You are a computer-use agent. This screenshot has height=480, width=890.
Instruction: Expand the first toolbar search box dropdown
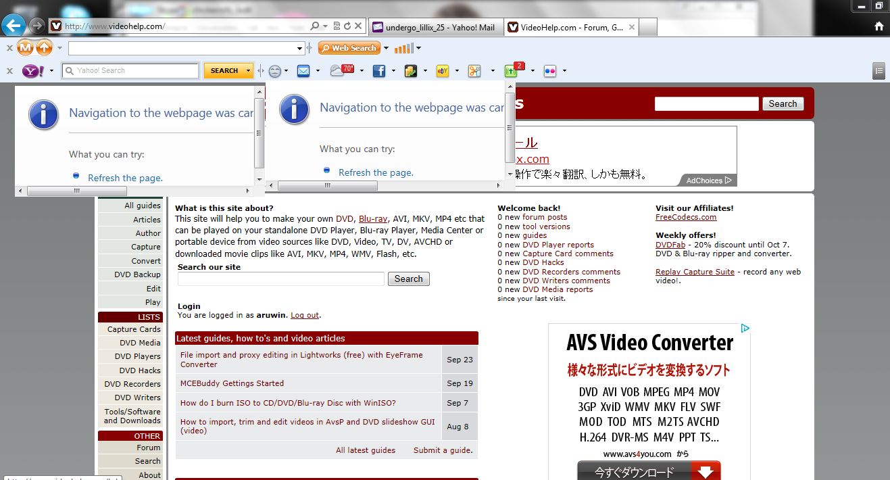tap(300, 48)
